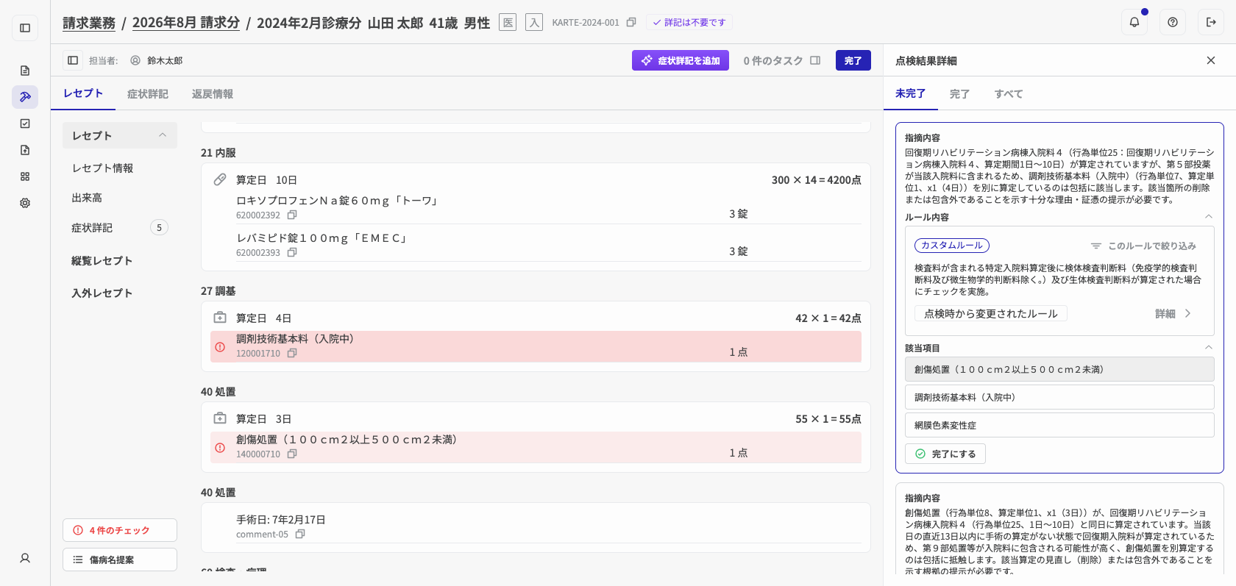Select 調剤技術基本料（入院中） under 該当項目
Screen dimensions: 1236x586
coord(1059,397)
